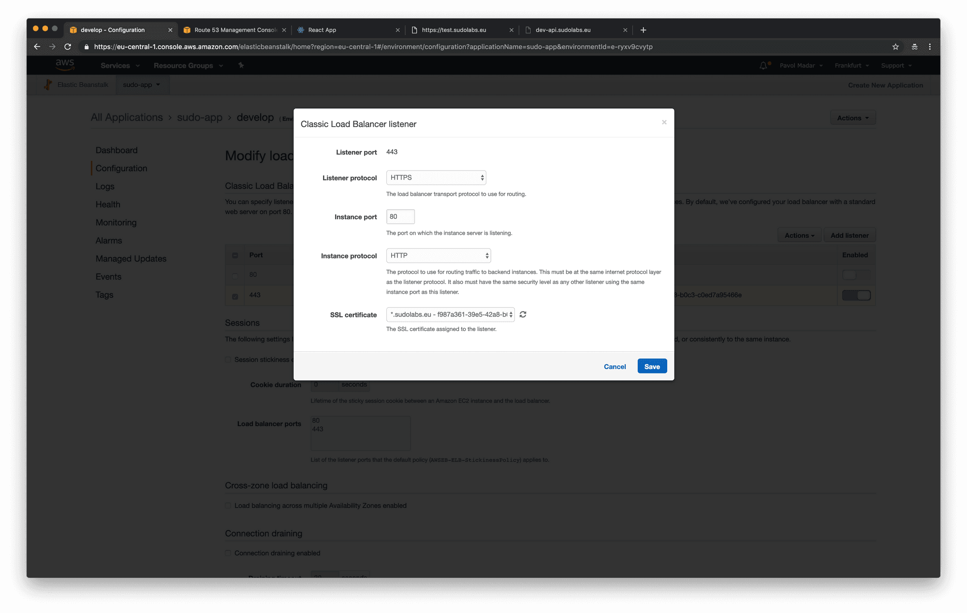Open Dashboard in the sidebar
This screenshot has height=613, width=967.
pyautogui.click(x=117, y=150)
